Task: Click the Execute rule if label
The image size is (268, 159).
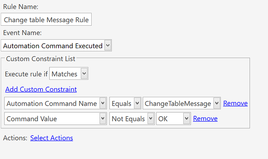Action: point(26,74)
